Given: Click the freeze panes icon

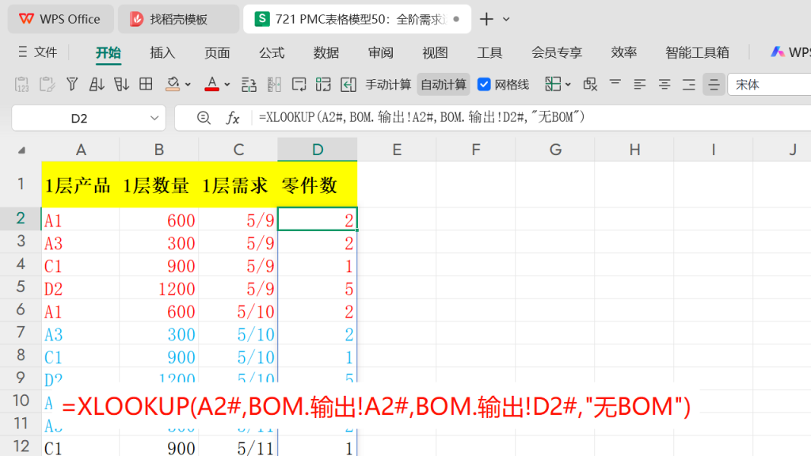Looking at the screenshot, I should [552, 84].
